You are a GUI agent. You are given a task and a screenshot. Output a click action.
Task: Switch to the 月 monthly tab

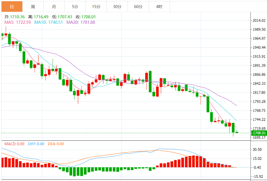point(54,7)
